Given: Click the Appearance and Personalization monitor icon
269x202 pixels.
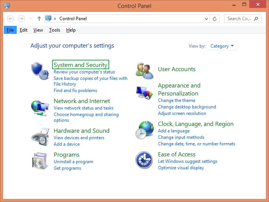Looking at the screenshot, I should point(144,93).
